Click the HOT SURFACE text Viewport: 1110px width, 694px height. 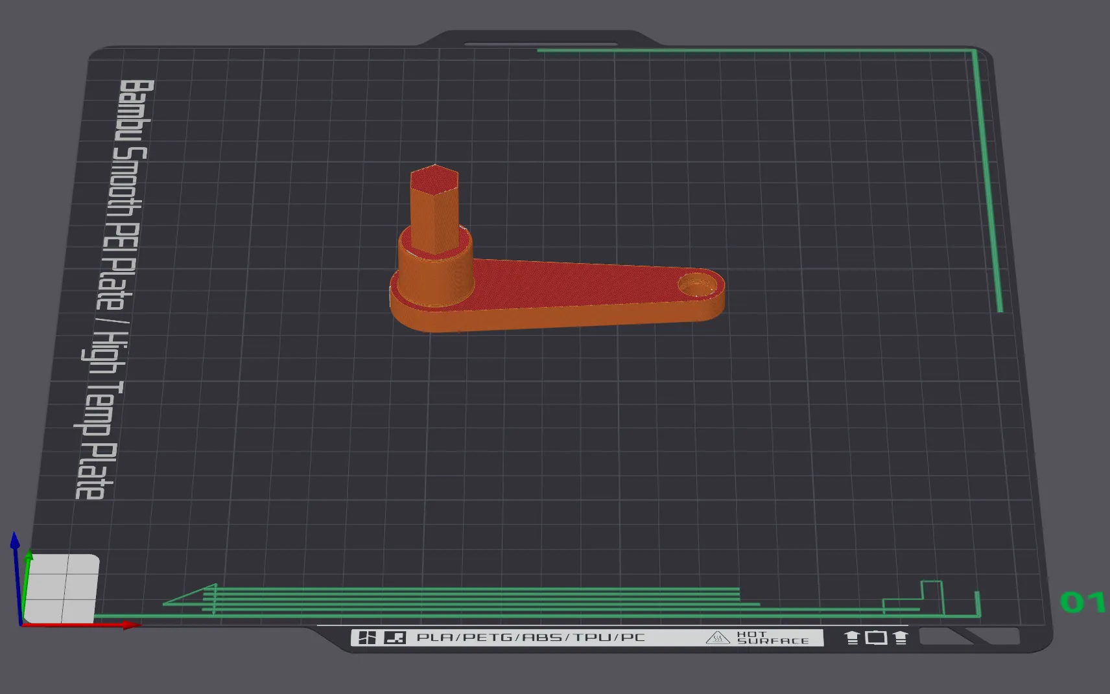[772, 638]
